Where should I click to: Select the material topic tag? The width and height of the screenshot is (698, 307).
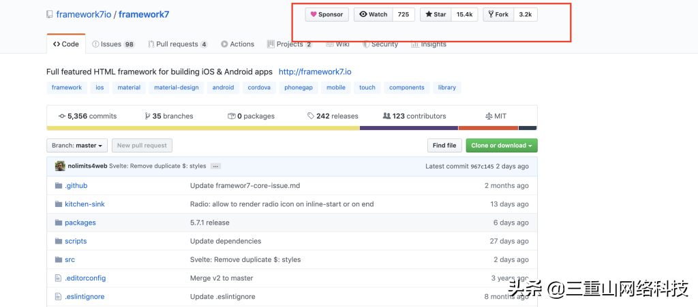point(129,88)
